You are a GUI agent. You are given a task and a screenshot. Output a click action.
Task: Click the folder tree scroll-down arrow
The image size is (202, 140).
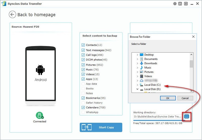click(191, 91)
